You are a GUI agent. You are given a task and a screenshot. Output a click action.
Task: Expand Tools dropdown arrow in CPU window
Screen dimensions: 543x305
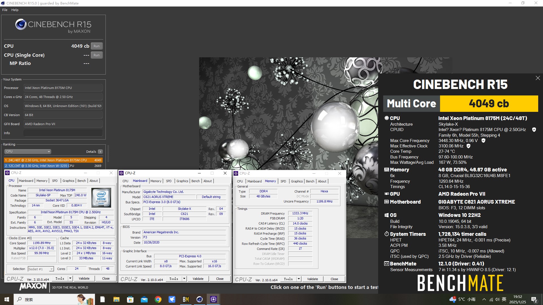[70, 278]
